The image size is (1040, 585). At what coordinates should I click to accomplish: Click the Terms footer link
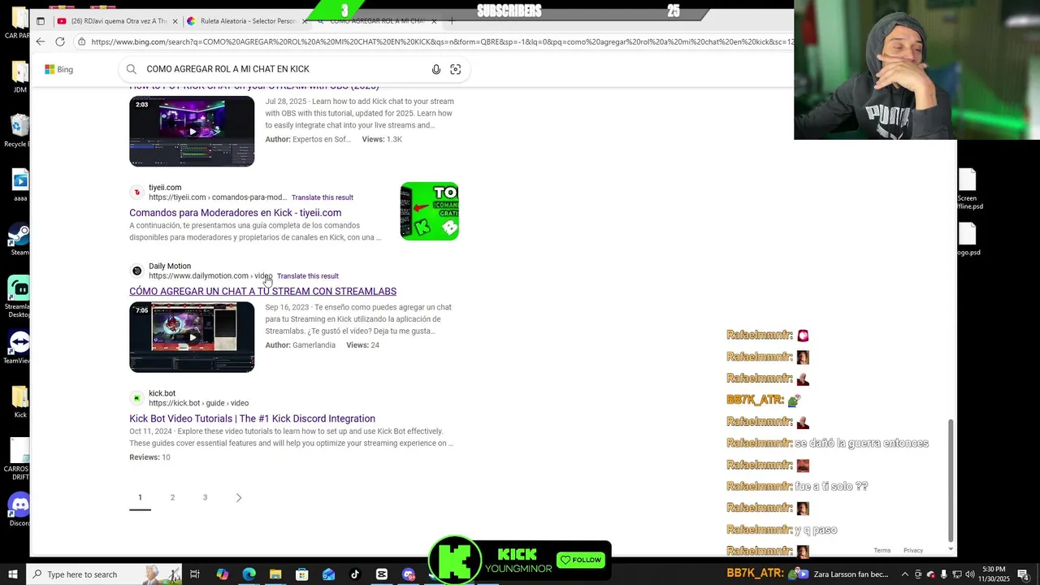pyautogui.click(x=882, y=550)
